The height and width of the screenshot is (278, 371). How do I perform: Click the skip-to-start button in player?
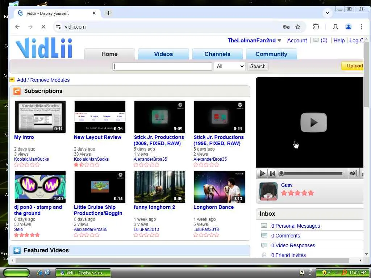click(272, 173)
